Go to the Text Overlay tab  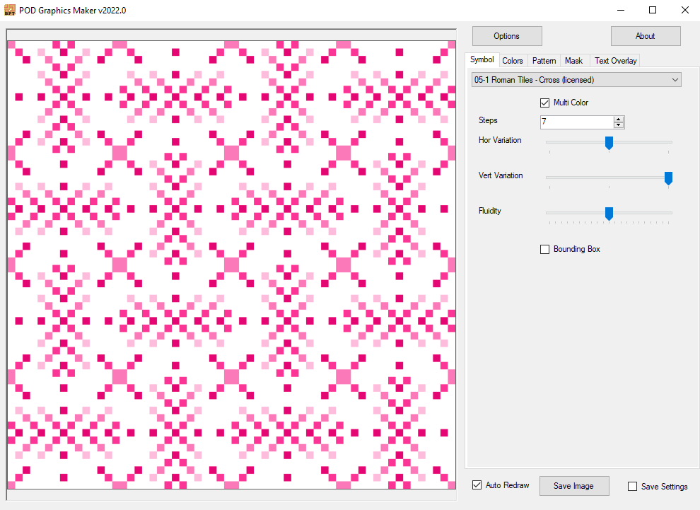615,61
